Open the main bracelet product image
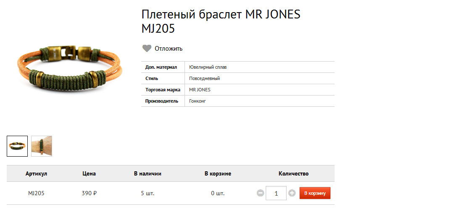459x209 pixels. click(70, 69)
